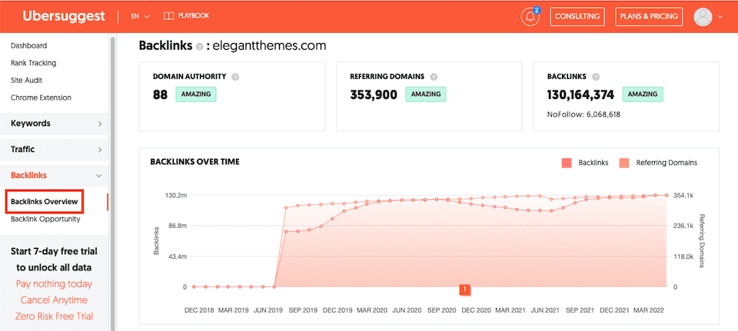Click the Referring Domains help icon
Screen dimensions: 738x331
(x=434, y=77)
